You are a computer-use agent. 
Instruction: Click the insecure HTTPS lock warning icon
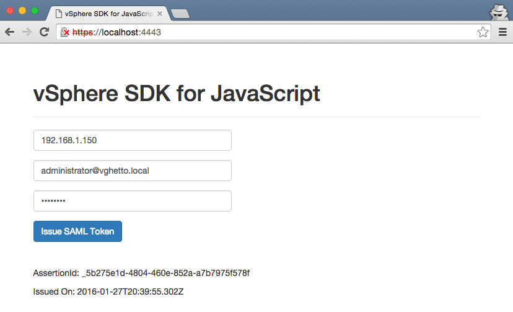65,32
